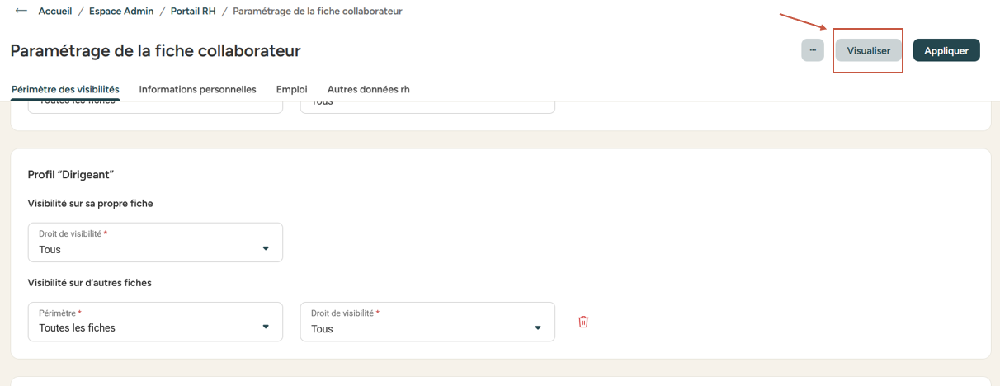Screen dimensions: 1000x386
Task: Expand Périmètre dropdown showing Toutes les fiches
Action: (155, 322)
